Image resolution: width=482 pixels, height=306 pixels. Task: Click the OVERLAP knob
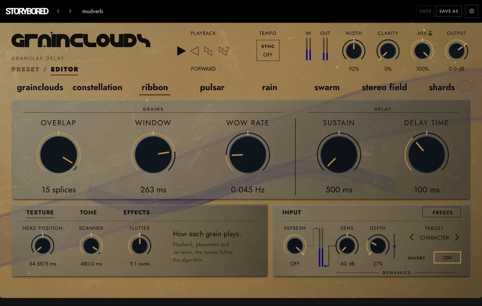click(x=59, y=155)
